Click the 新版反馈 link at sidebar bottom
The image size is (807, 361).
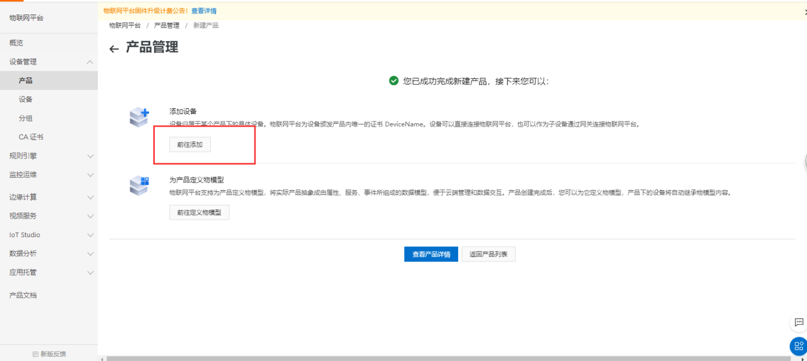(x=49, y=354)
